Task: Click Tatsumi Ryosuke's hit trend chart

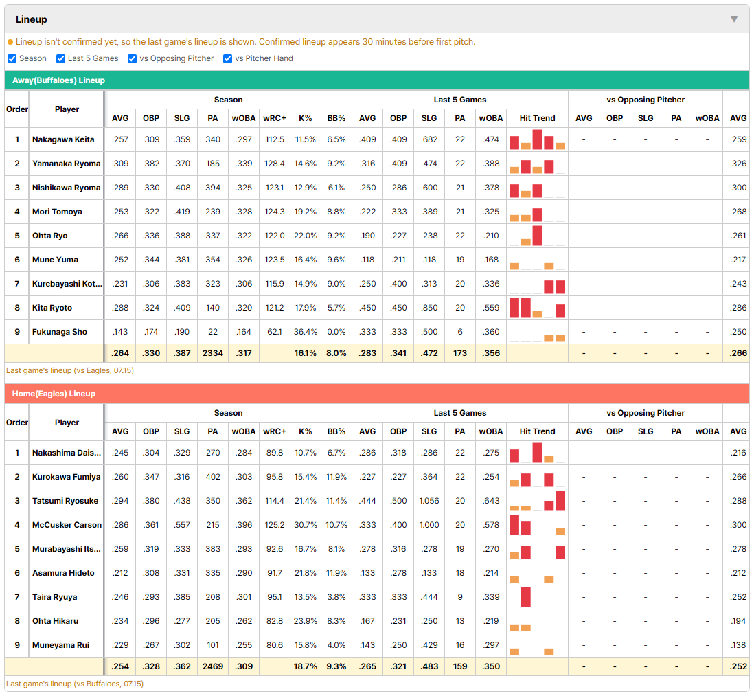Action: (x=537, y=501)
